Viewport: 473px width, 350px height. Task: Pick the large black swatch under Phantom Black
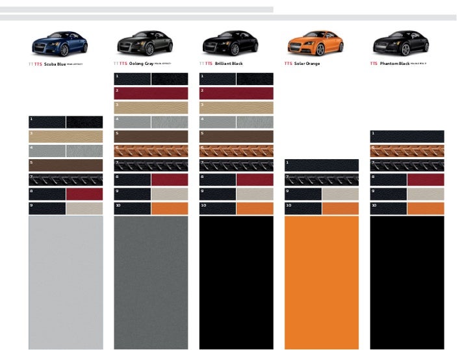[x=407, y=282]
